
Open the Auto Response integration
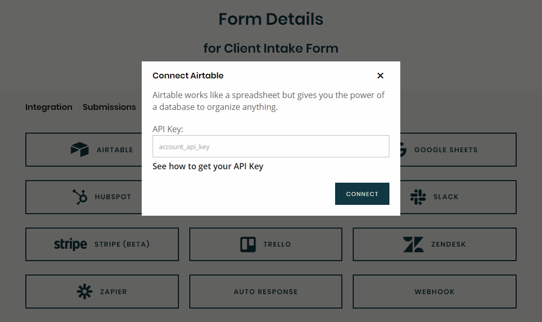click(265, 292)
